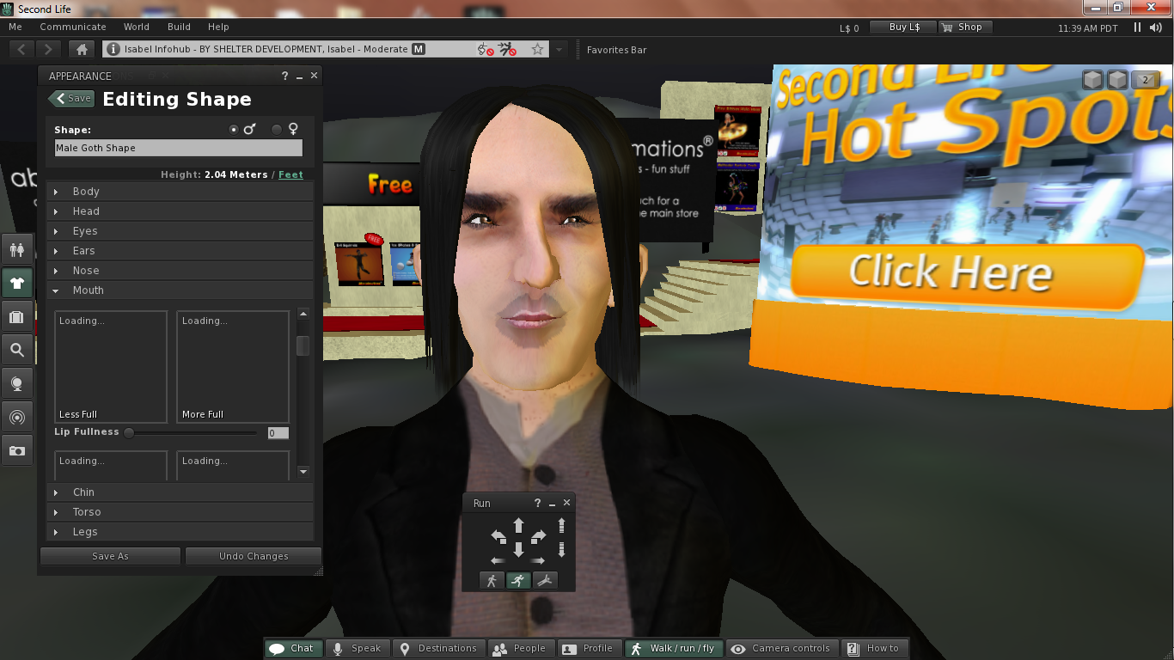Select the female shape radio button
This screenshot has width=1174, height=660.
tap(277, 130)
